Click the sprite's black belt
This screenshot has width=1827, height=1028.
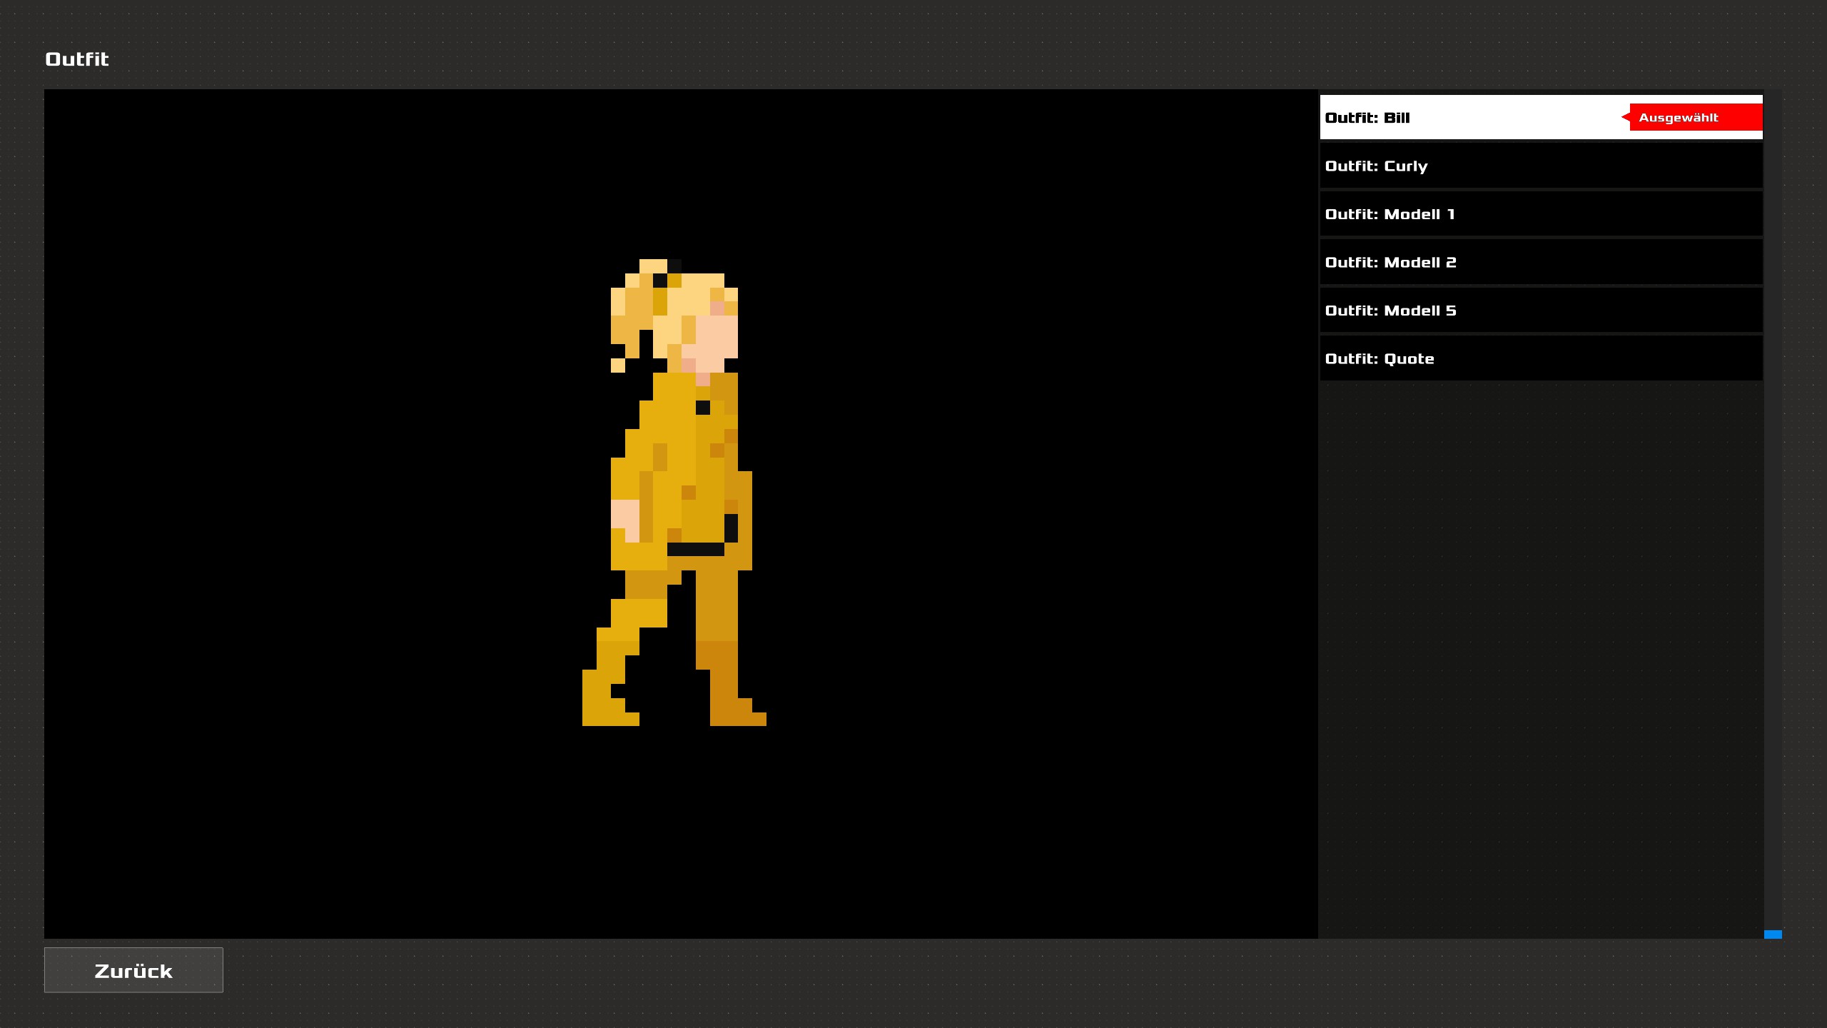[695, 549]
